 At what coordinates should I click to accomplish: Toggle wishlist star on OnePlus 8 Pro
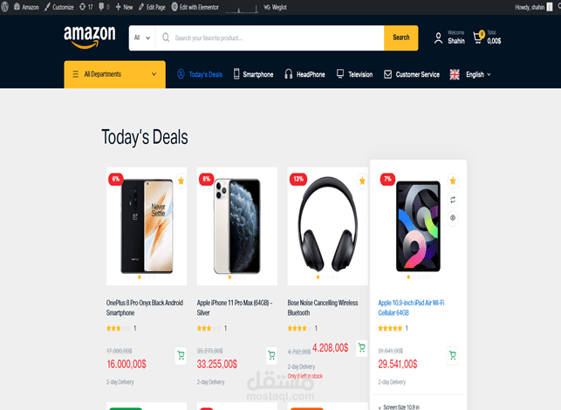tap(181, 181)
